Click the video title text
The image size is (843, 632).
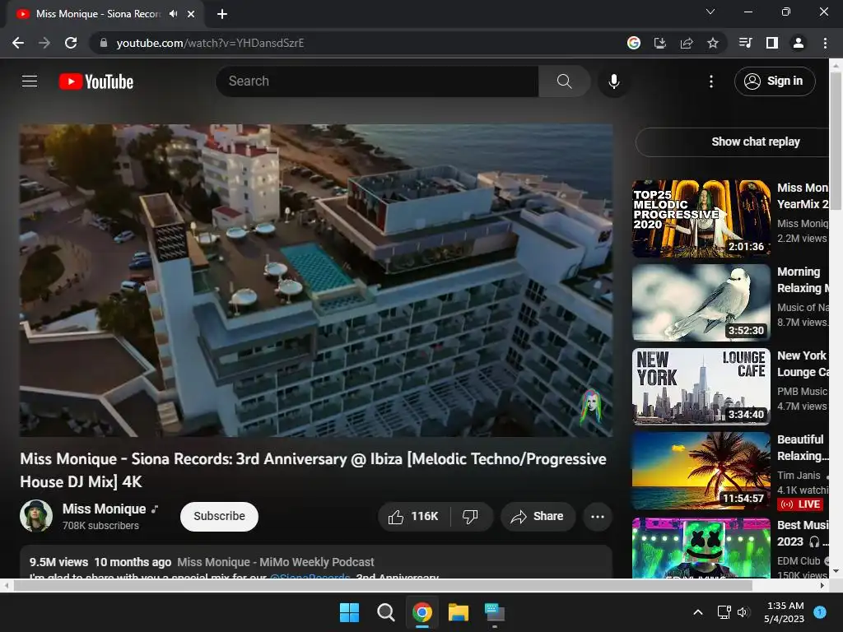(x=313, y=470)
